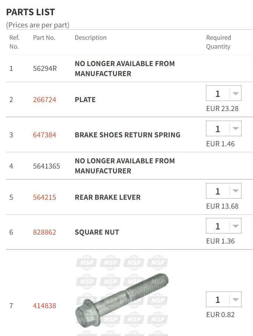
Task: Follow the 564215 part link
Action: click(x=44, y=197)
